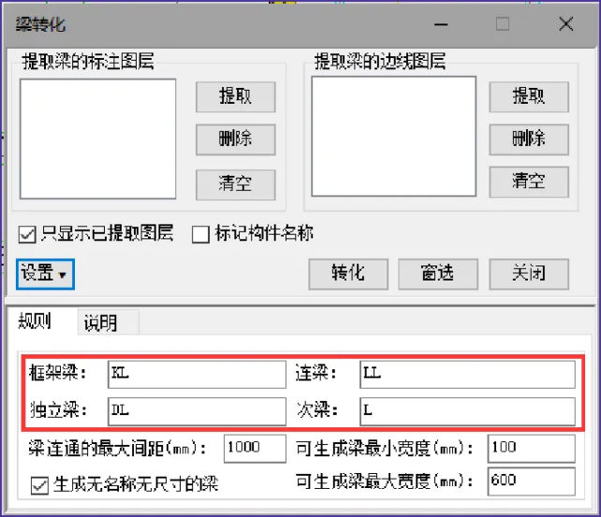Click the 连梁 field containing LL
601x517 pixels.
tap(466, 374)
